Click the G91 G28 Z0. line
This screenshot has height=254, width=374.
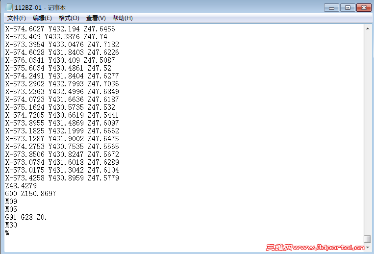pyautogui.click(x=26, y=217)
